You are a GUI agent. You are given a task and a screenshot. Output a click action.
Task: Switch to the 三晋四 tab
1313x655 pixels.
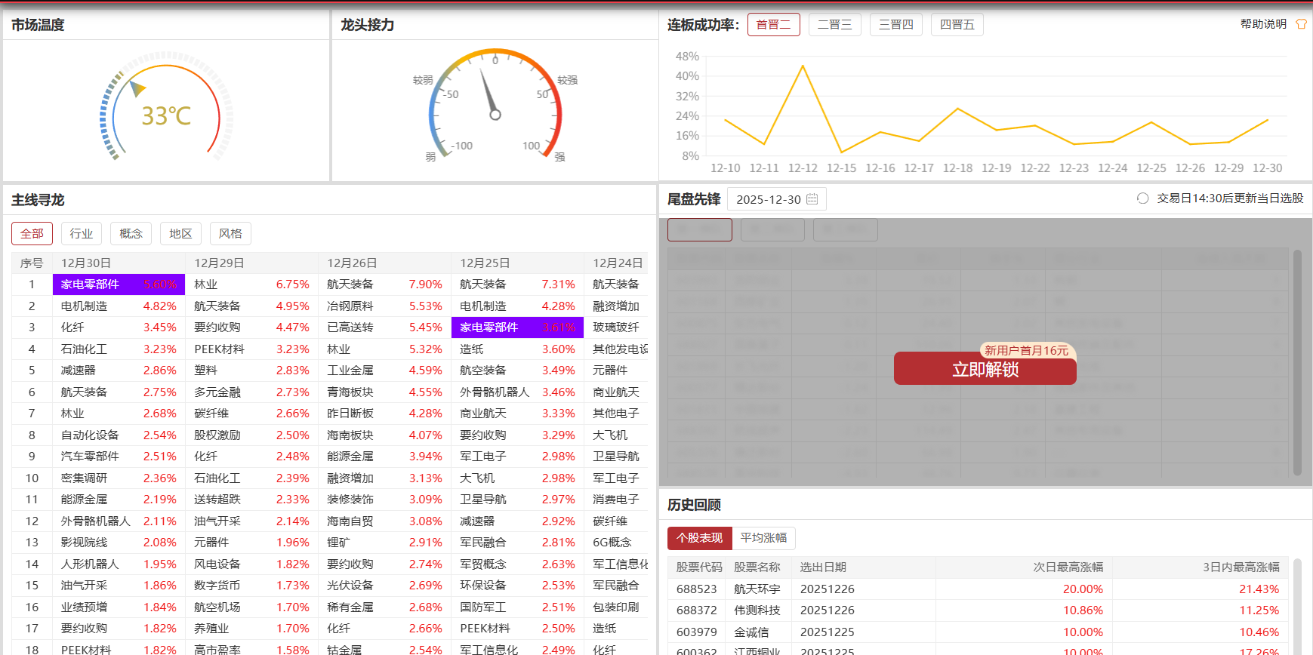pos(895,25)
